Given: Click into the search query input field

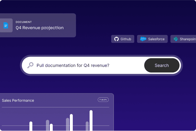Looking at the screenshot, I should pyautogui.click(x=87, y=65).
